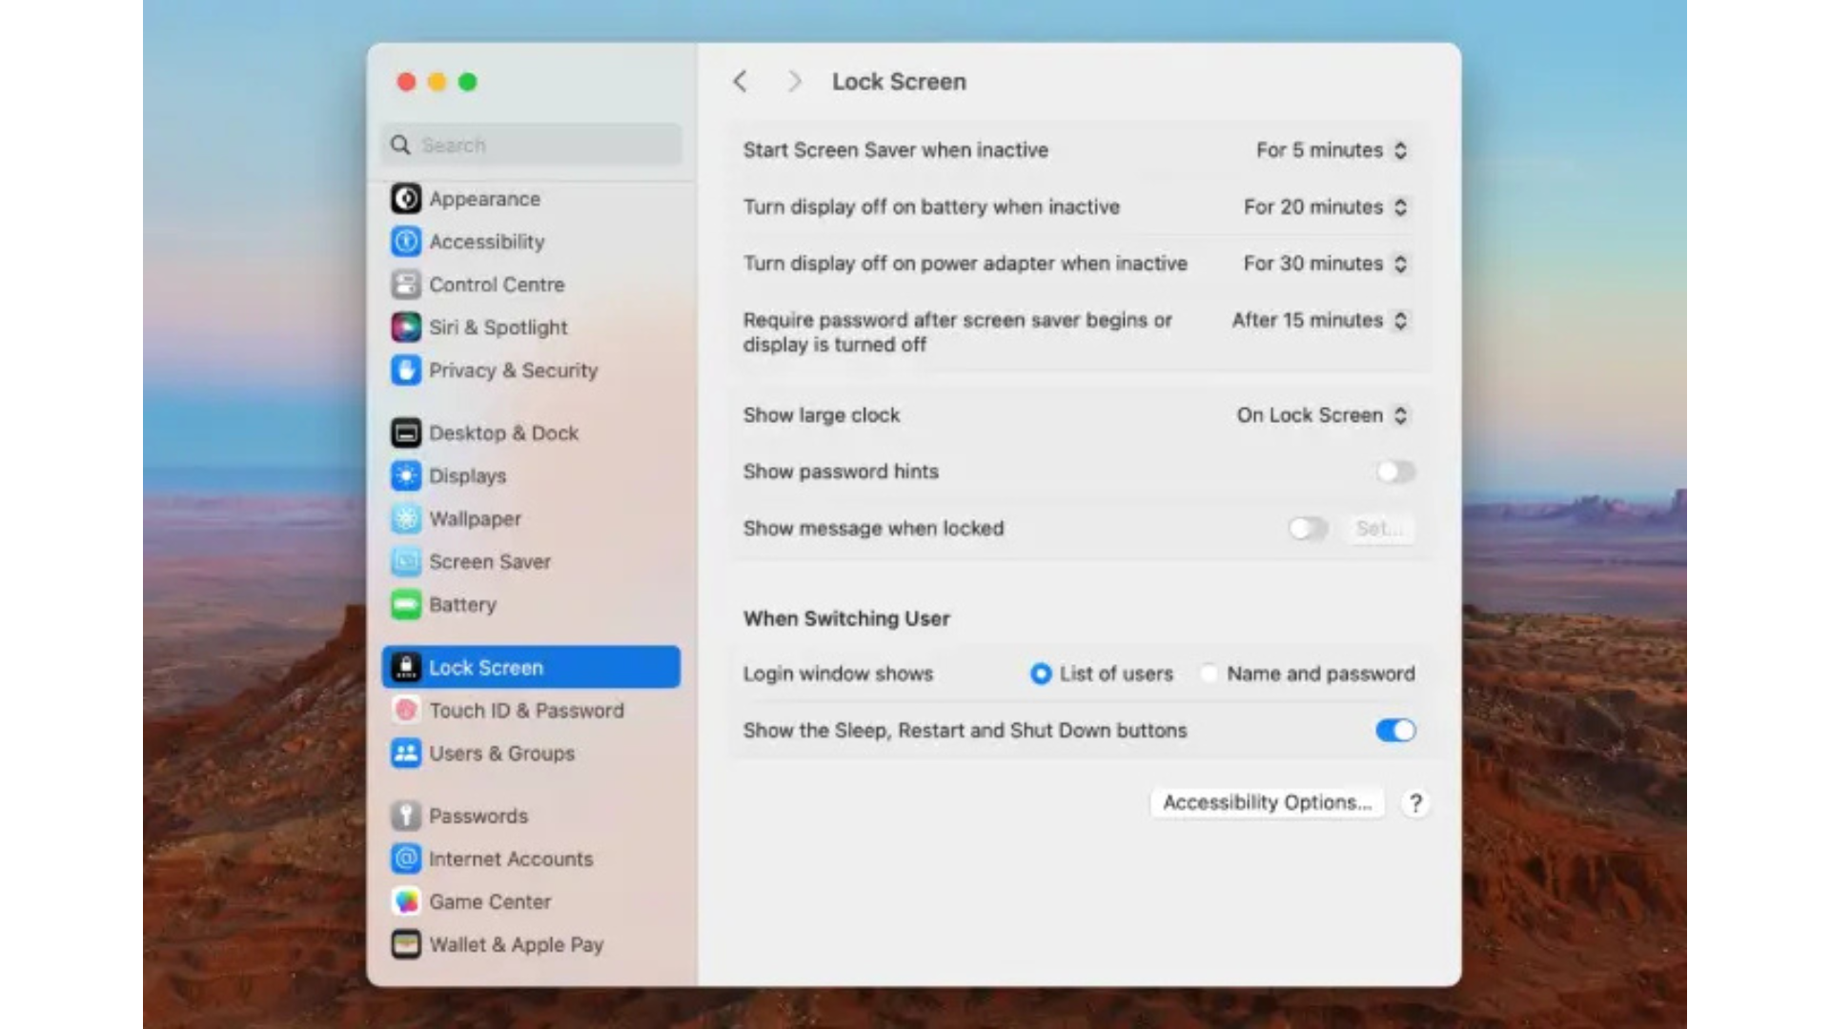Select the green Battery icon

coord(406,605)
